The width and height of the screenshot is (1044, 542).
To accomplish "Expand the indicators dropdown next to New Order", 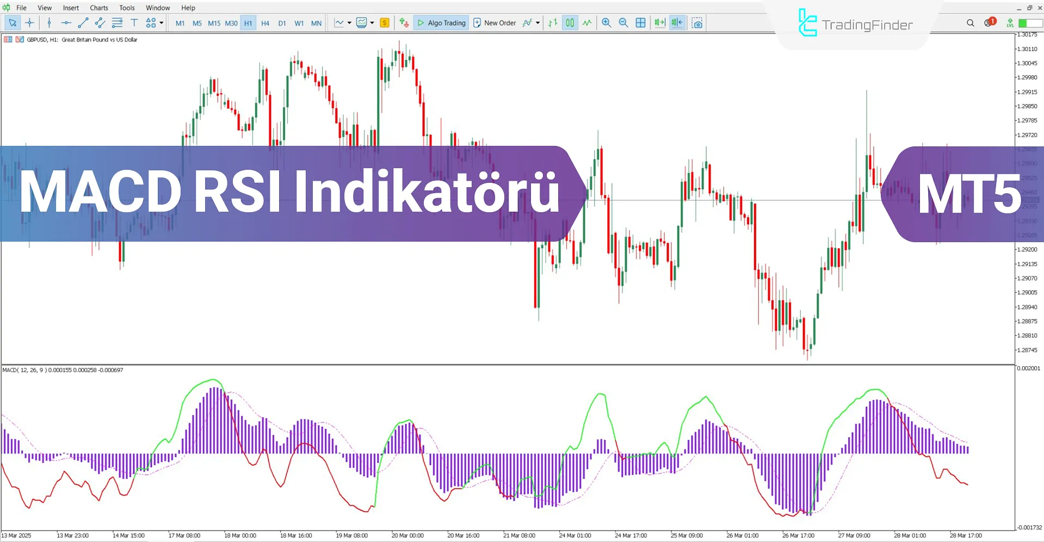I will (538, 22).
